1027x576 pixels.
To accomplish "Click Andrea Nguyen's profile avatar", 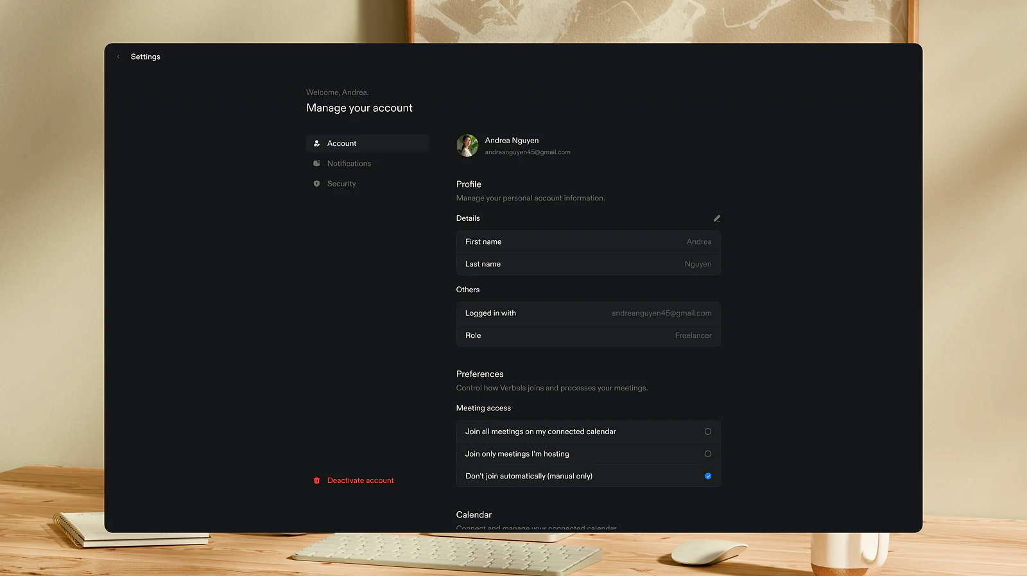I will pos(467,146).
